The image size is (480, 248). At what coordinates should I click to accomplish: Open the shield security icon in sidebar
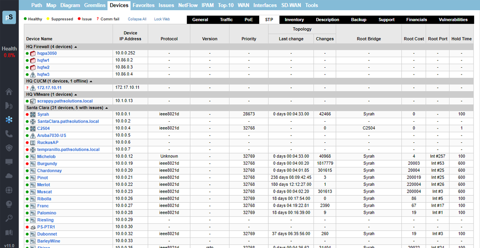point(9,148)
